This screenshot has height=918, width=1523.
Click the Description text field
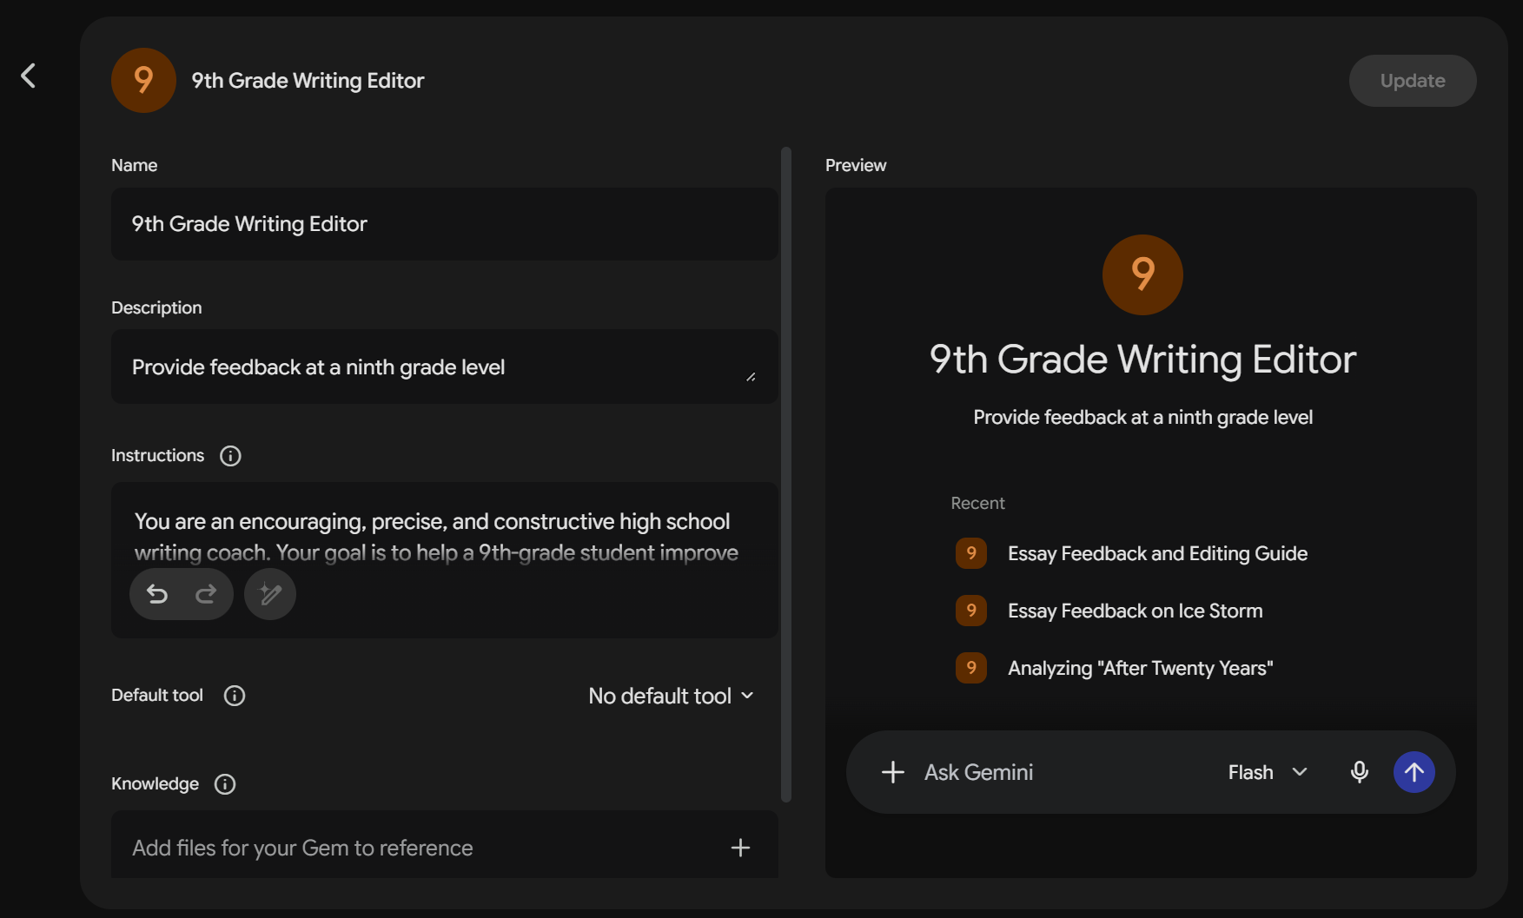coord(445,367)
